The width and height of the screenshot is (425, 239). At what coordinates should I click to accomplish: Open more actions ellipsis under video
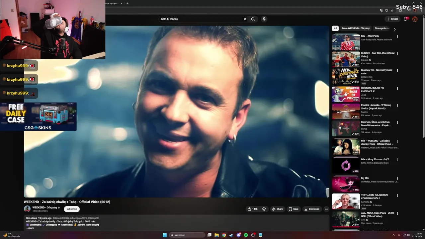(x=326, y=209)
